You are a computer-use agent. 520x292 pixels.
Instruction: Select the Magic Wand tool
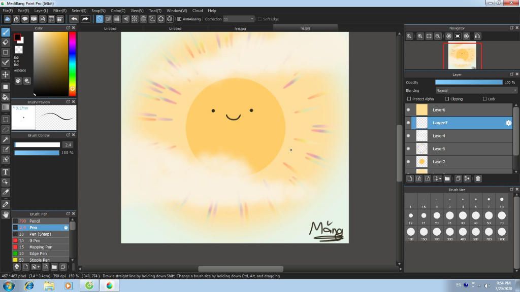point(6,140)
